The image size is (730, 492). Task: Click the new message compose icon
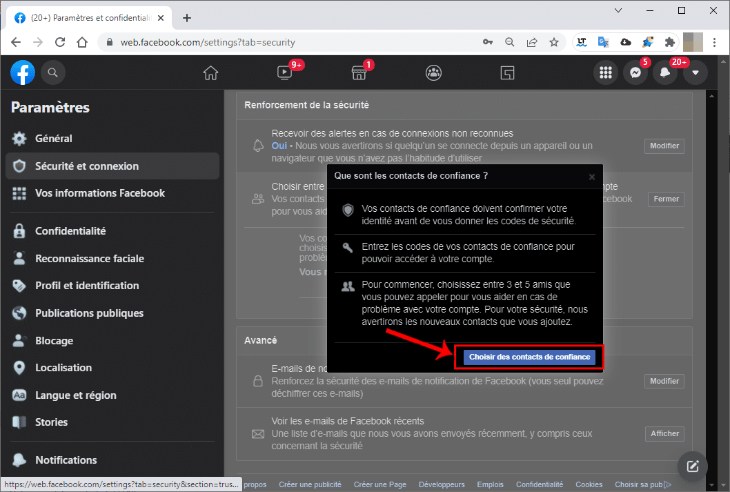693,466
